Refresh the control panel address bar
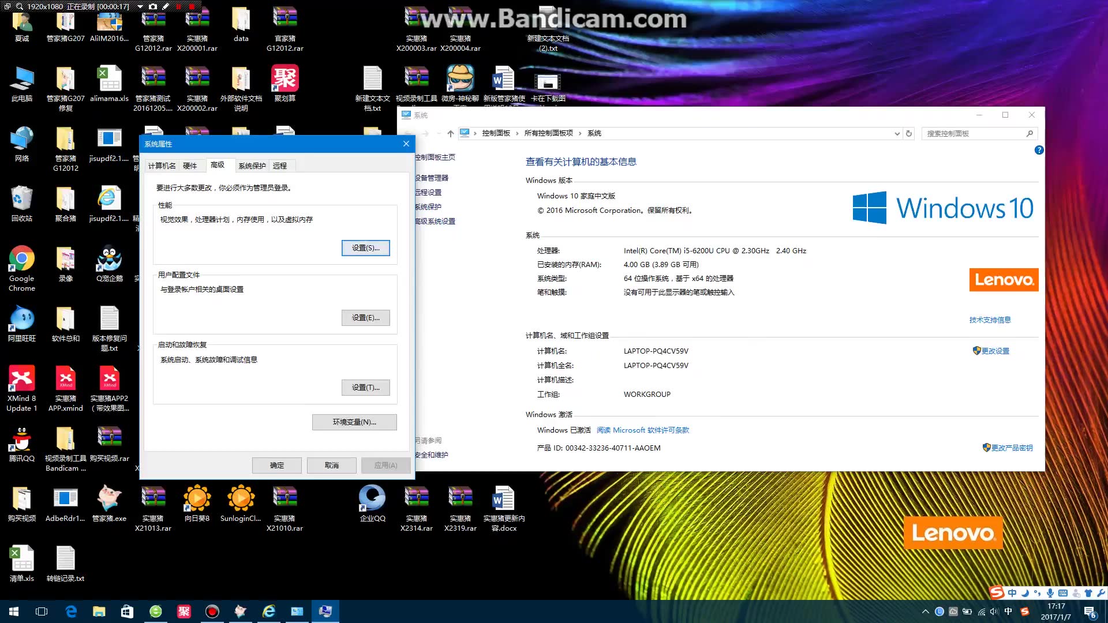 click(909, 133)
